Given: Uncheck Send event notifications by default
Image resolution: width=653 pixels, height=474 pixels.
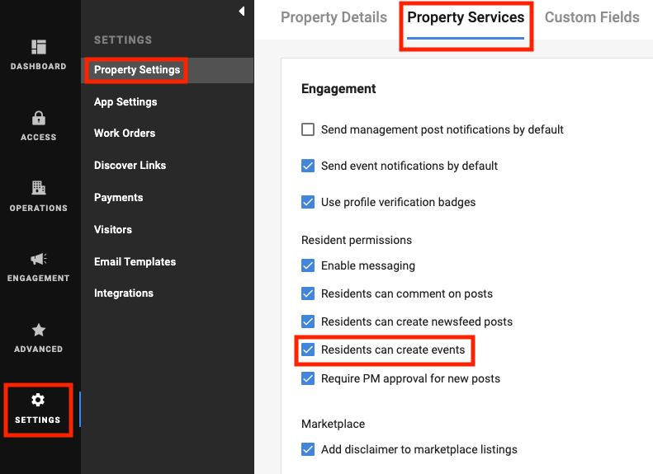Looking at the screenshot, I should [308, 166].
